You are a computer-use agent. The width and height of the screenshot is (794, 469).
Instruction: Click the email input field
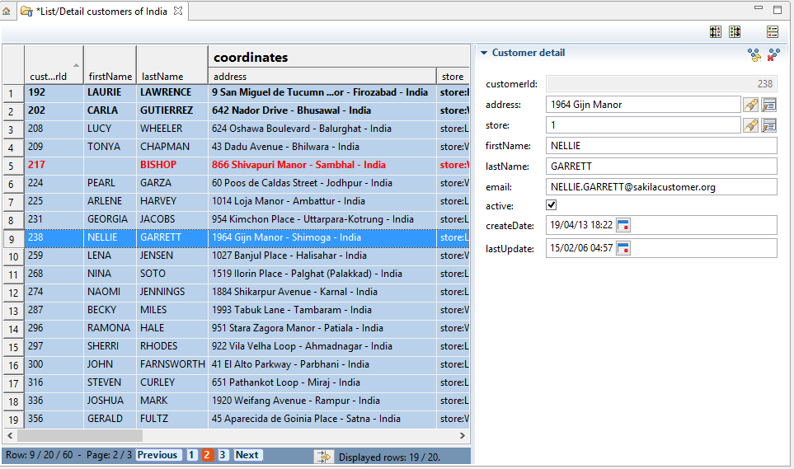(661, 187)
